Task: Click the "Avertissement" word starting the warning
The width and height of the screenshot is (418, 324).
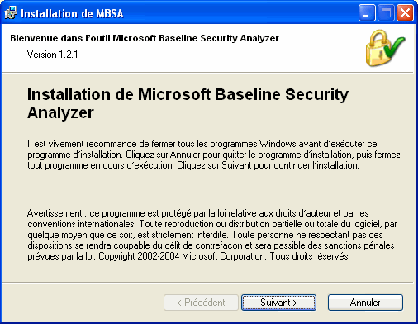Action: click(55, 213)
